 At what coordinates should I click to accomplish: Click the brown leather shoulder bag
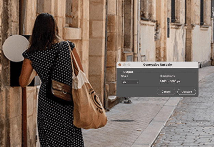(62, 90)
